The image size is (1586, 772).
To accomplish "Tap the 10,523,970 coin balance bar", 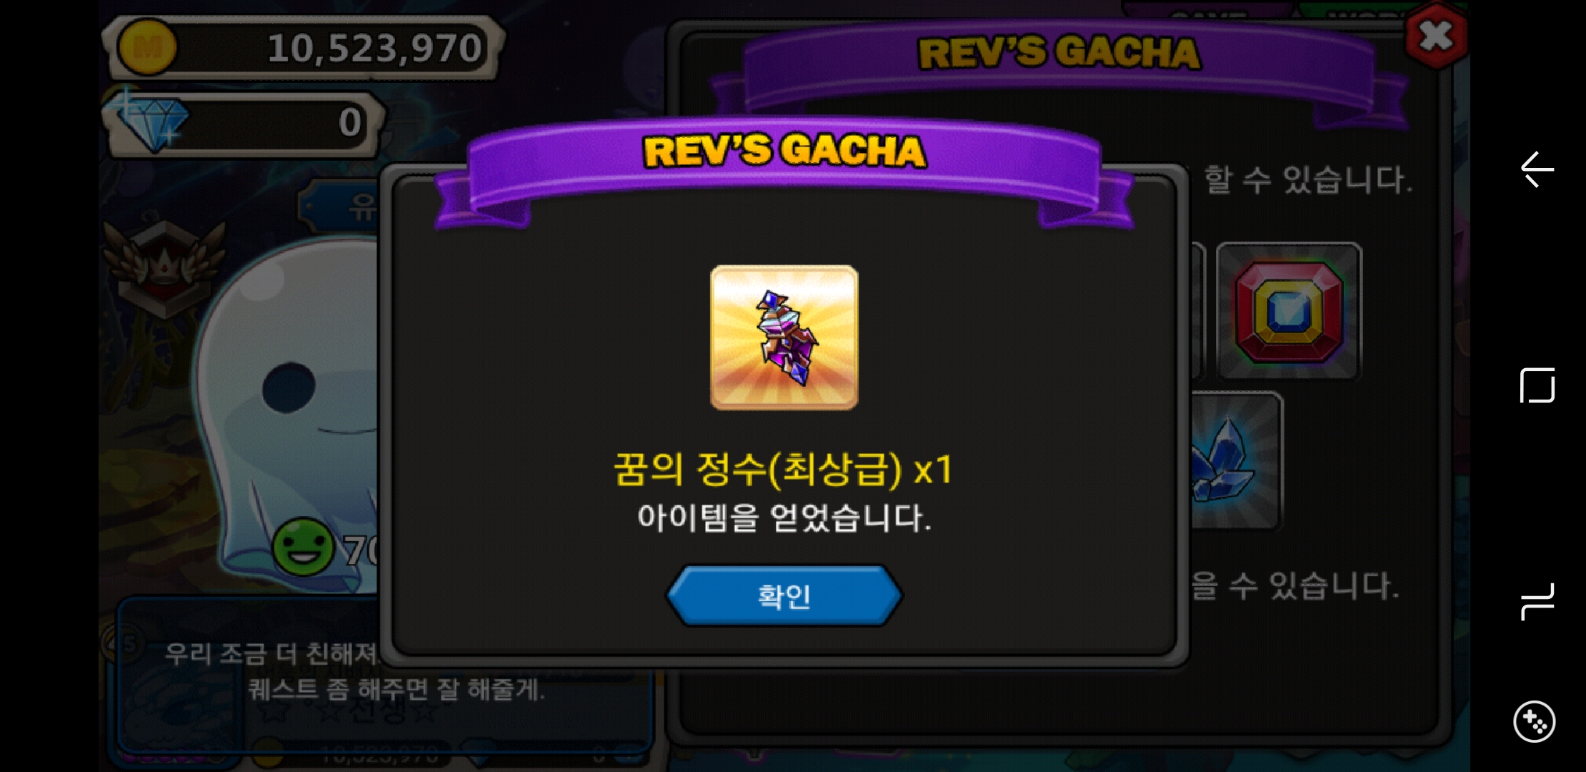I will coord(303,48).
